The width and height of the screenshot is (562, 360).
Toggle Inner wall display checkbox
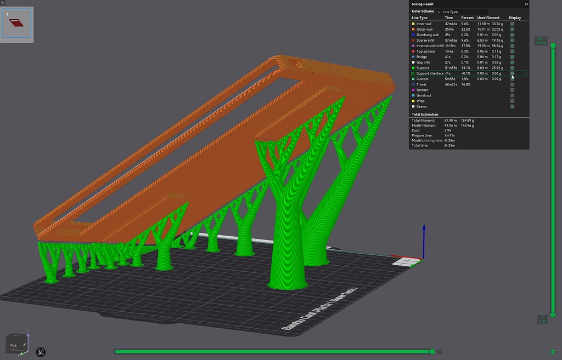[x=512, y=24]
